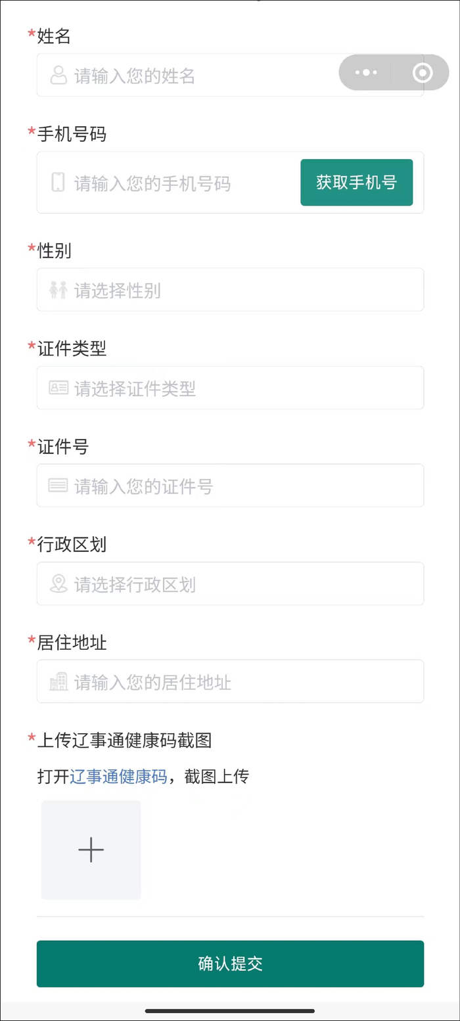Click the person icon in the name field
Screen dimensions: 460x1021
[58, 75]
